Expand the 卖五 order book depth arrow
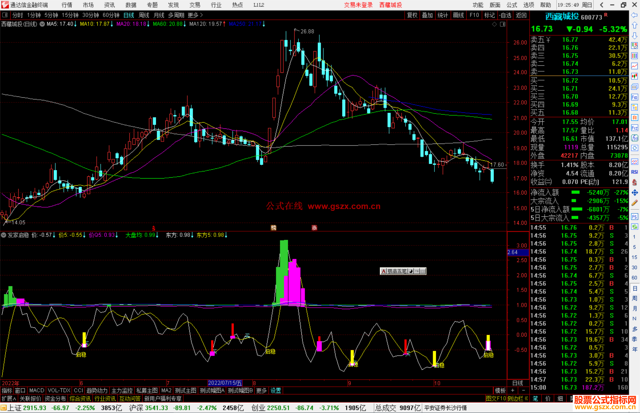 tap(548, 40)
